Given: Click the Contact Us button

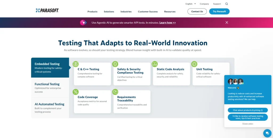Looking at the screenshot, I should (x=197, y=11).
